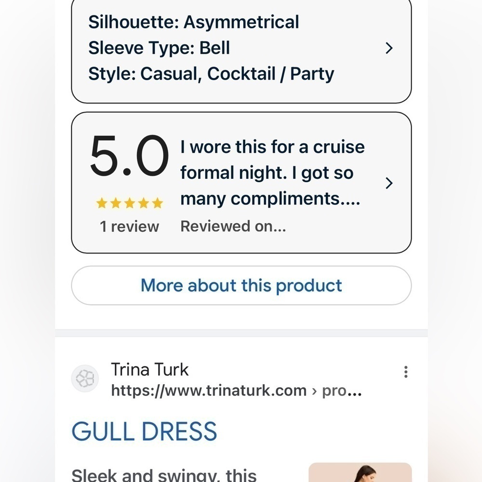The width and height of the screenshot is (482, 482).
Task: Click the Trina Turk site favicon
Action: pyautogui.click(x=85, y=379)
